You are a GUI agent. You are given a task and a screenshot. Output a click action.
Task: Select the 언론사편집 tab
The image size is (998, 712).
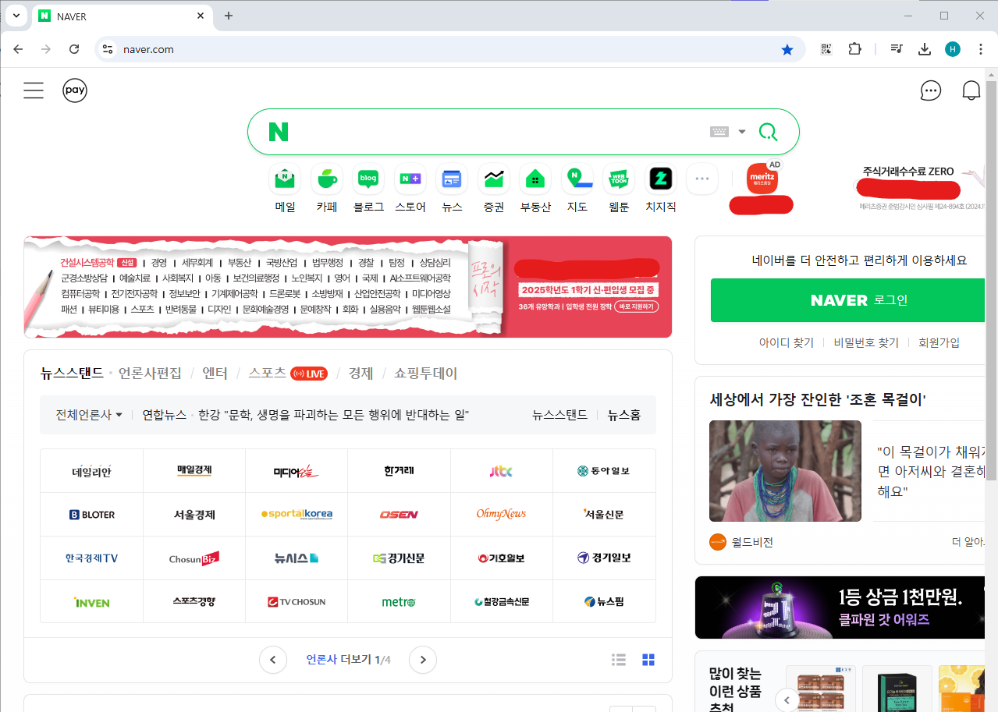(x=150, y=374)
